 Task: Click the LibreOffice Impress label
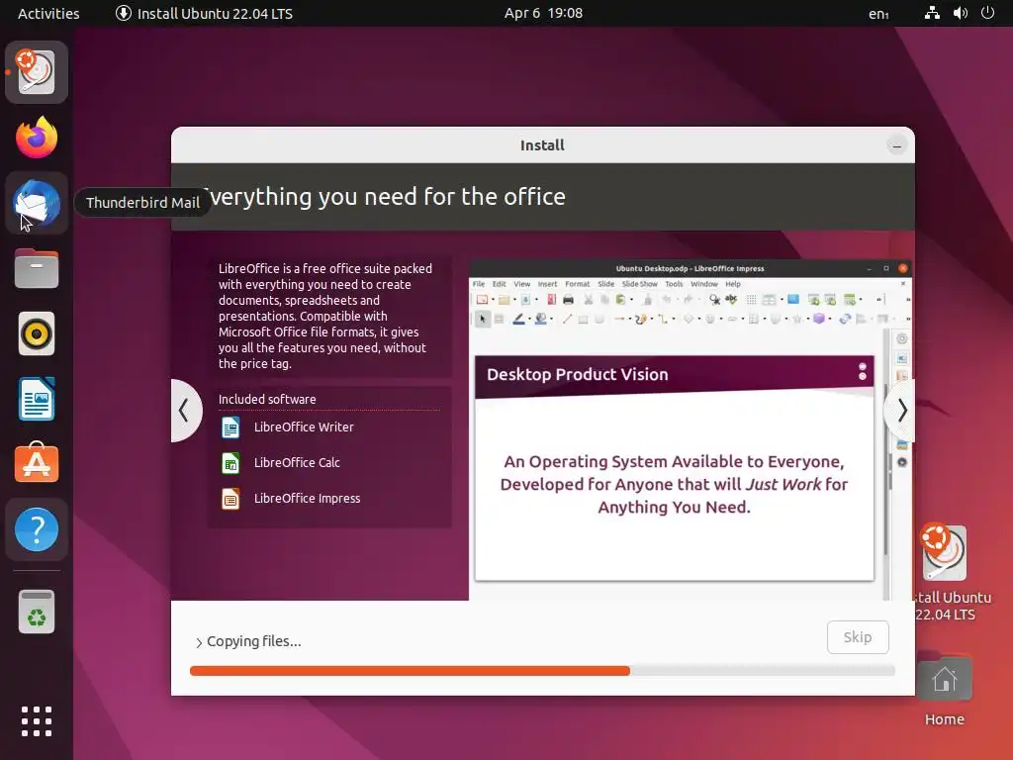pos(307,499)
